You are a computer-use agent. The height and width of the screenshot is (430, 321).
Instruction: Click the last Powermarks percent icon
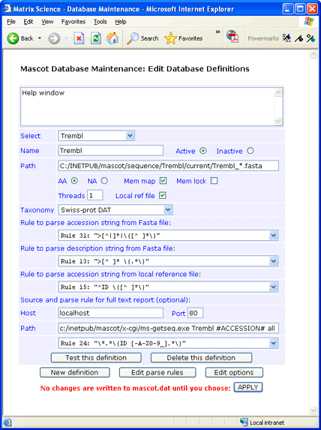[310, 38]
